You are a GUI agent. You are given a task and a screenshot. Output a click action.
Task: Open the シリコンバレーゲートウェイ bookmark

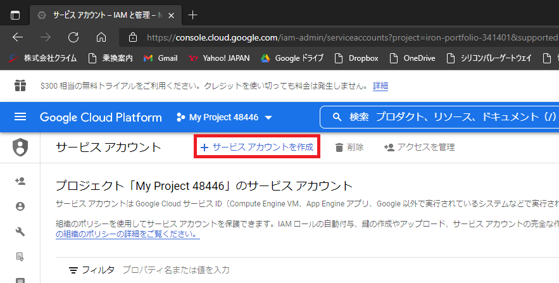click(x=489, y=58)
